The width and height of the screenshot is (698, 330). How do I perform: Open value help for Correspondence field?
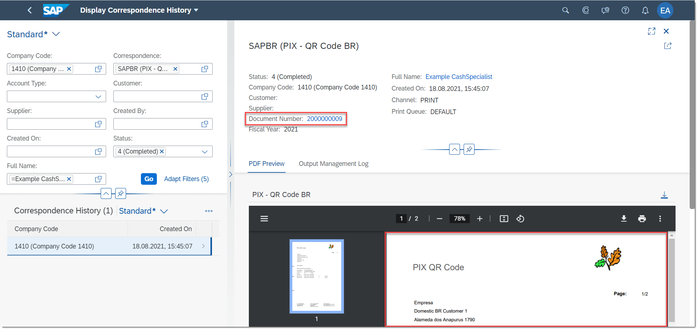coord(205,69)
